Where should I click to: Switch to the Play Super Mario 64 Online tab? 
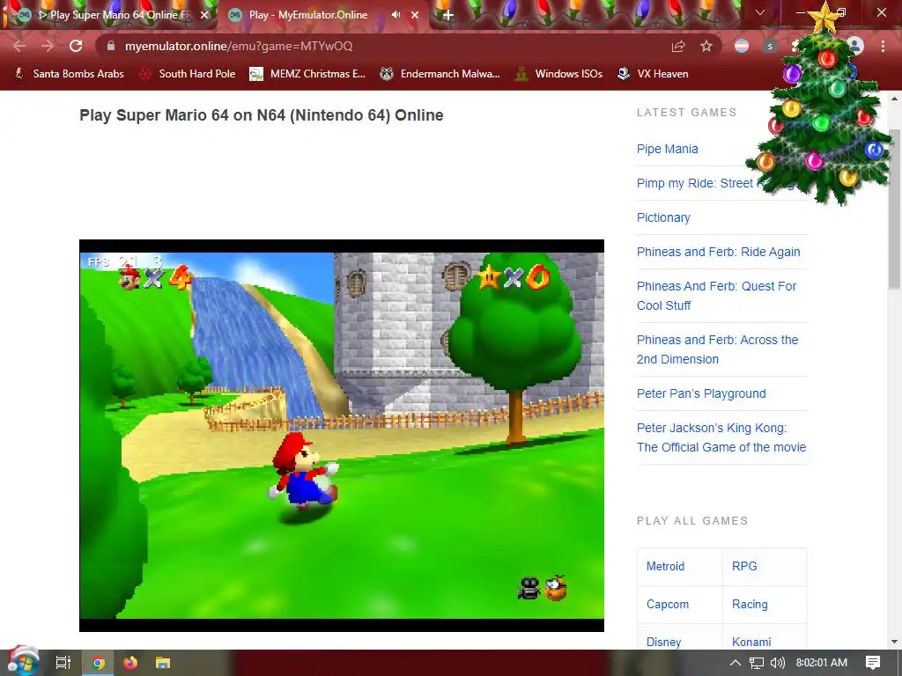click(112, 15)
